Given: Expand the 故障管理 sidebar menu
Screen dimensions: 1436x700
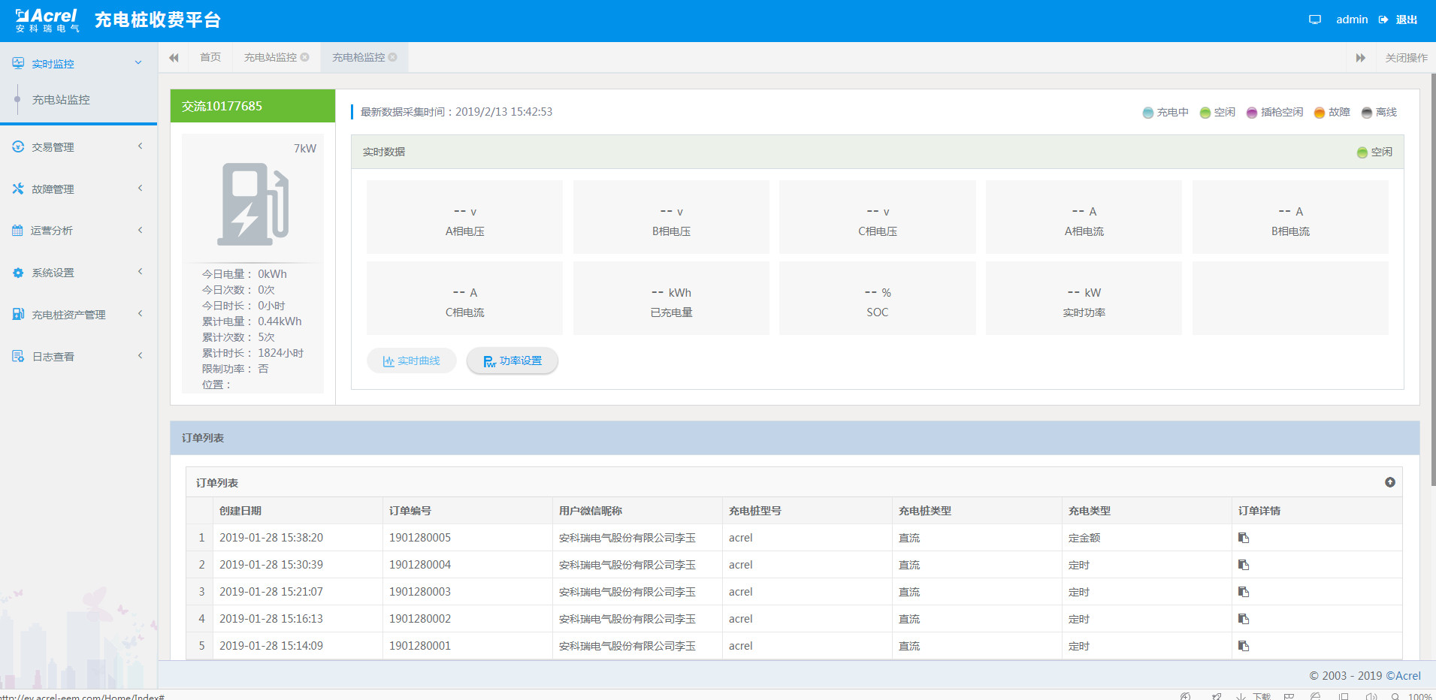Looking at the screenshot, I should tap(78, 189).
